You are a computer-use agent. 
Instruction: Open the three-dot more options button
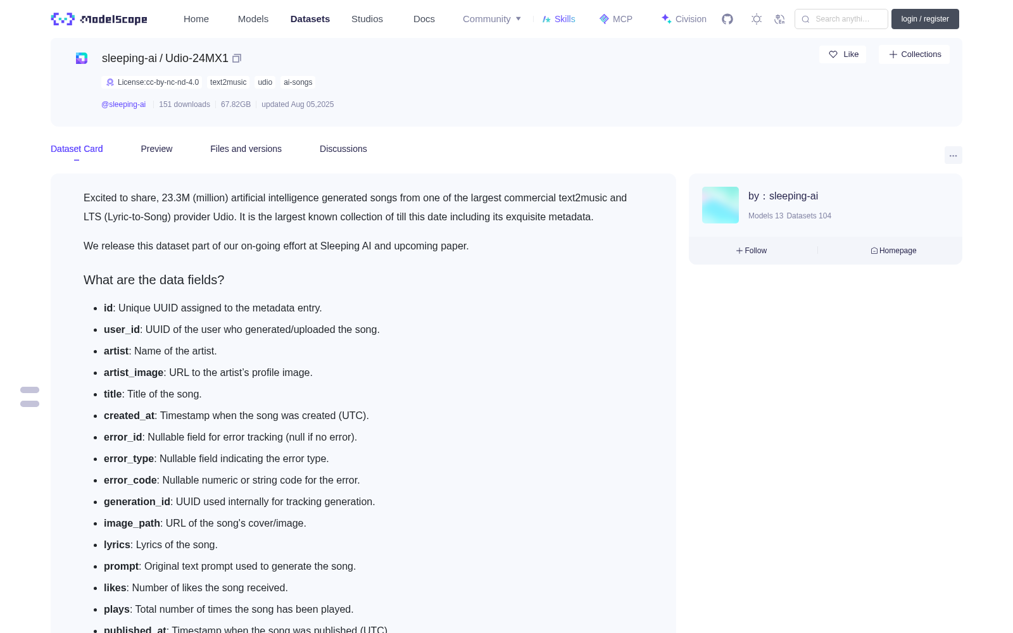click(953, 155)
